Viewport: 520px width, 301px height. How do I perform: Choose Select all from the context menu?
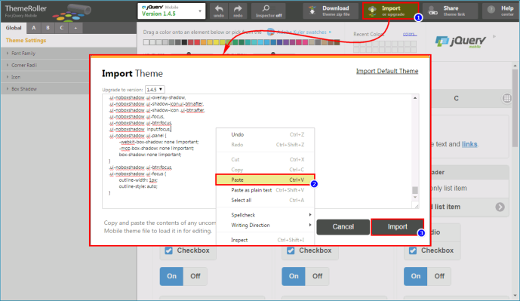click(265, 200)
